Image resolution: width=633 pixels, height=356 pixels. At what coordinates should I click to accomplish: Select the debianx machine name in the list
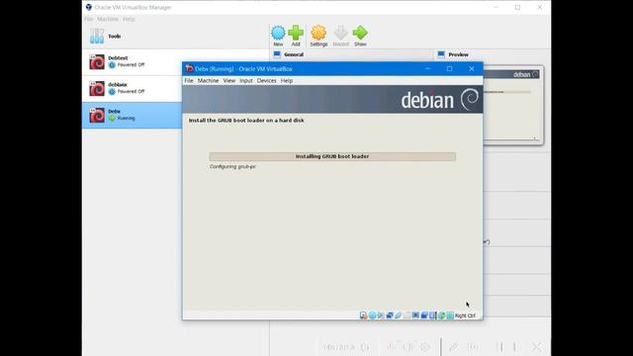(118, 85)
